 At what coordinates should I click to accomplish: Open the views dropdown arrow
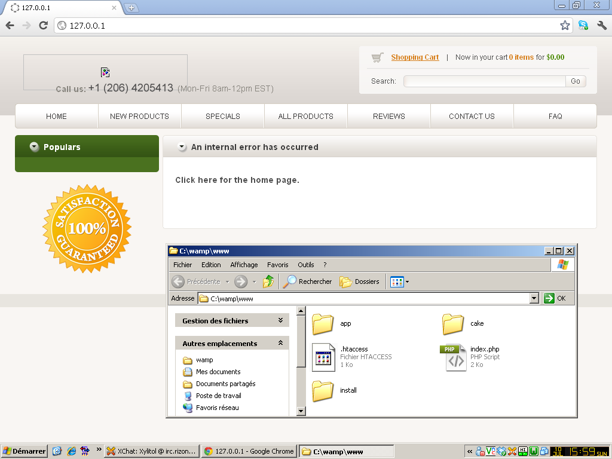[408, 282]
